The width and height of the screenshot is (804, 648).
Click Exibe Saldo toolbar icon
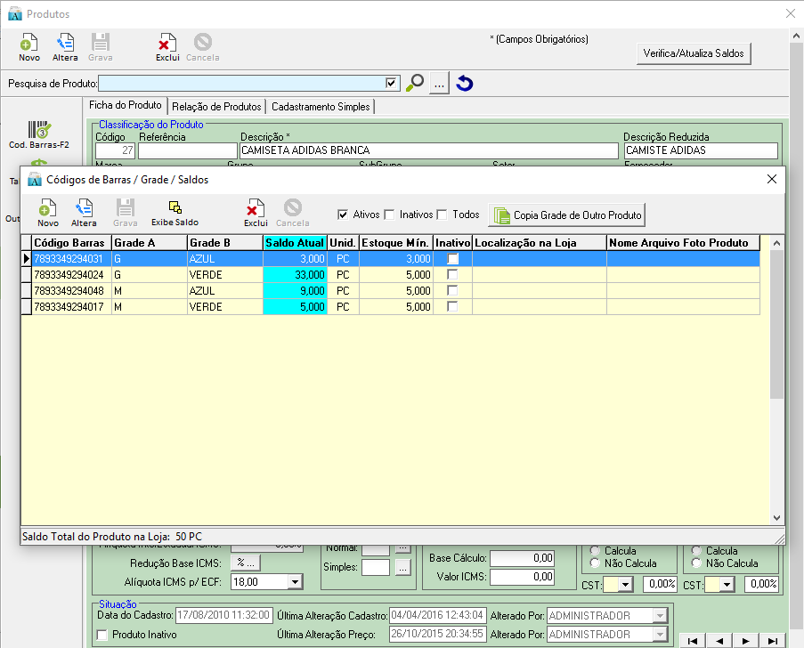[175, 209]
